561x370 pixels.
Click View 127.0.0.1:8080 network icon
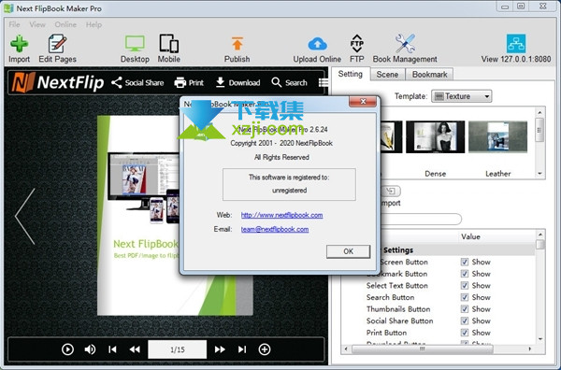(516, 44)
